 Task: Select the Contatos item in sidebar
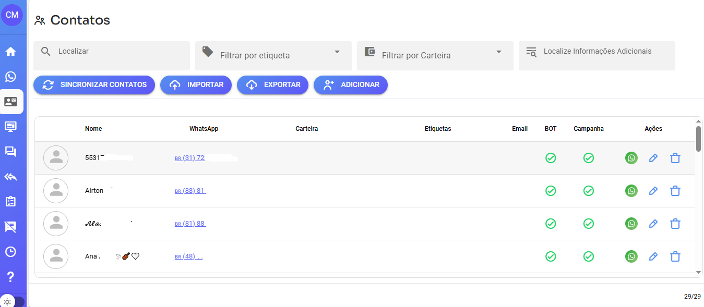pyautogui.click(x=10, y=102)
